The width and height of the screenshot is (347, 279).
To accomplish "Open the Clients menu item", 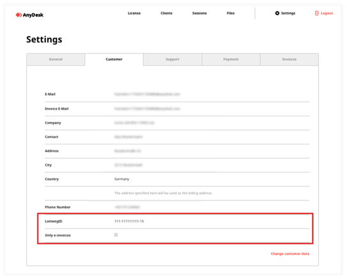I will (x=166, y=13).
